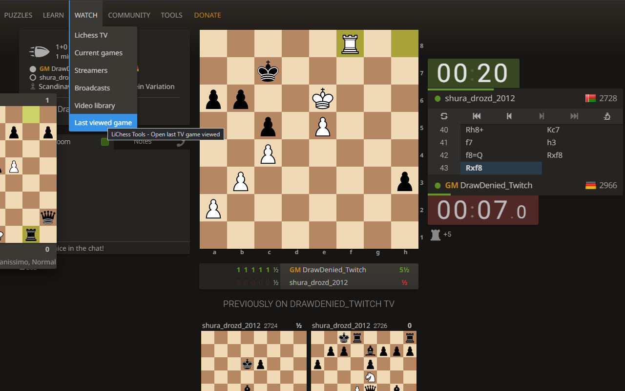Switch to the Community tab
Screen dimensions: 625x391
pyautogui.click(x=129, y=15)
